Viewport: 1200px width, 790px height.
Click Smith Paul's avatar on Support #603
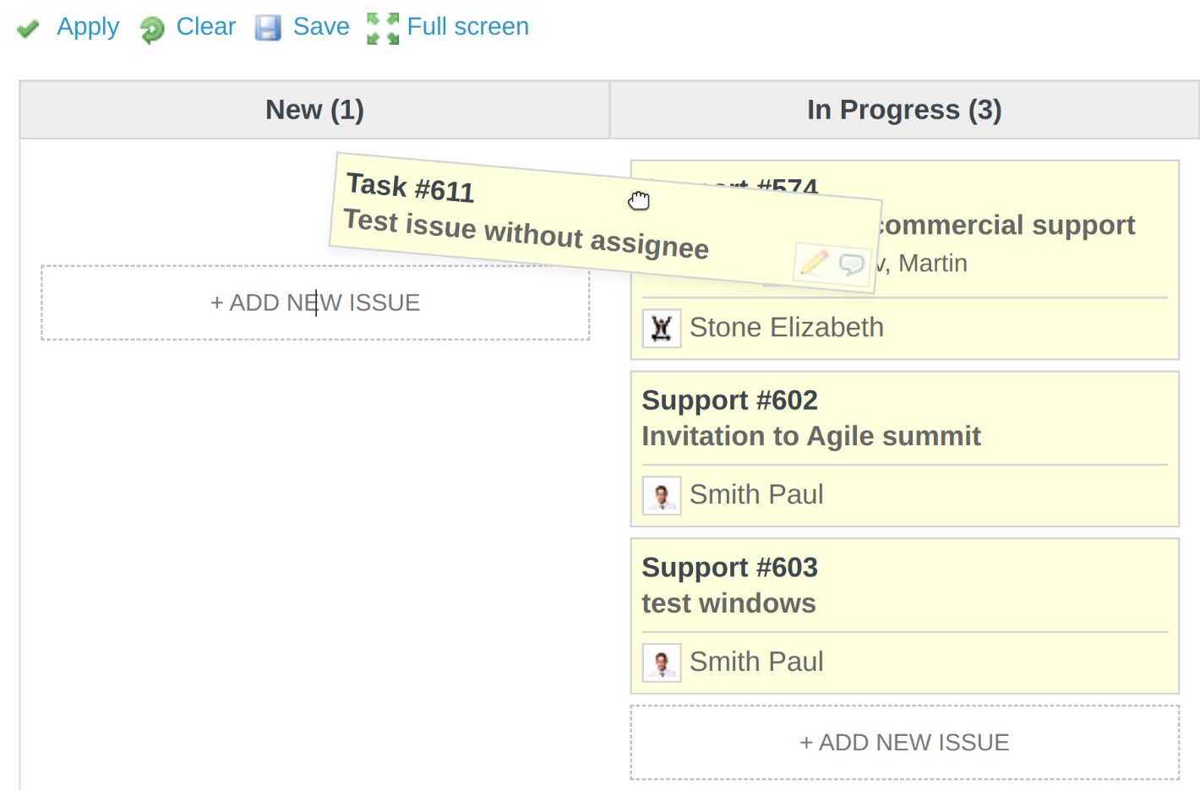coord(662,662)
